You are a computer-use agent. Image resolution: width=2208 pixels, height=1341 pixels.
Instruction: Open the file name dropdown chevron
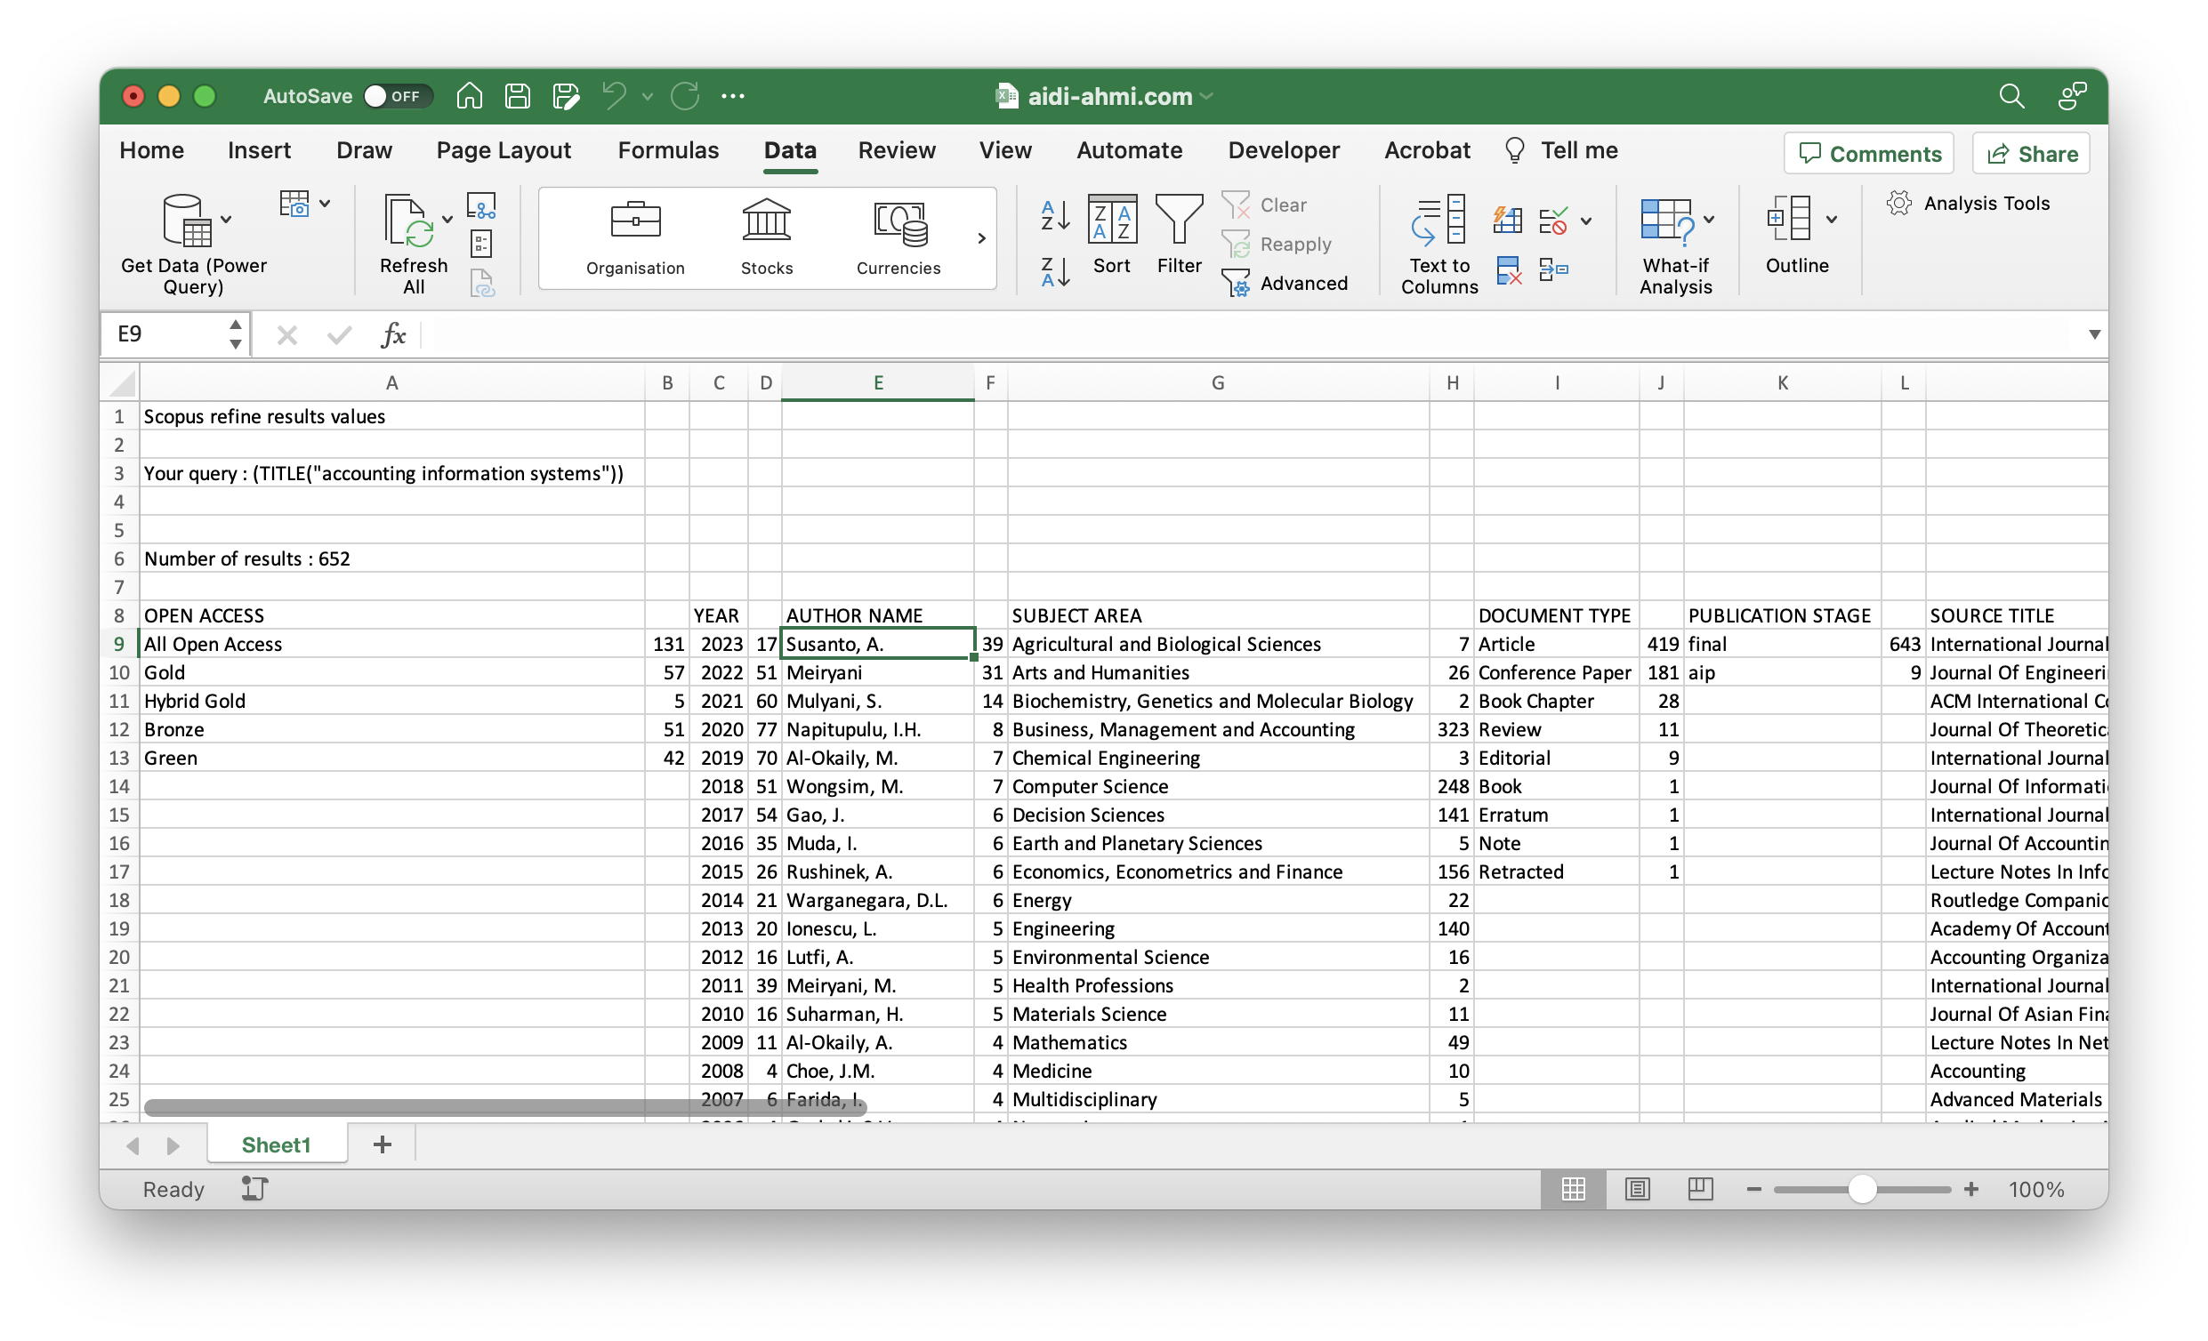pos(1206,96)
